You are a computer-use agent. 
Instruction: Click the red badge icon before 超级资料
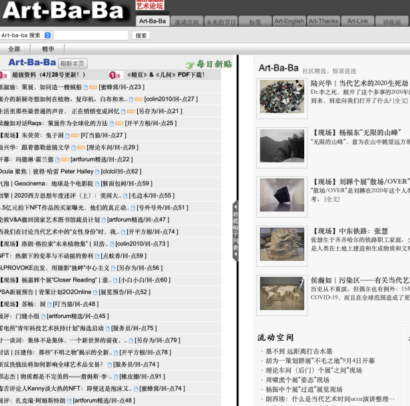point(5,75)
